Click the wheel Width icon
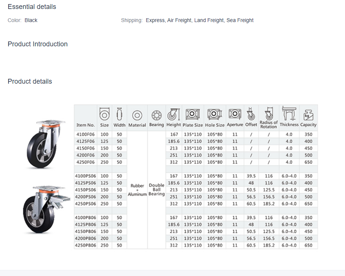345x276 pixels. (x=119, y=114)
